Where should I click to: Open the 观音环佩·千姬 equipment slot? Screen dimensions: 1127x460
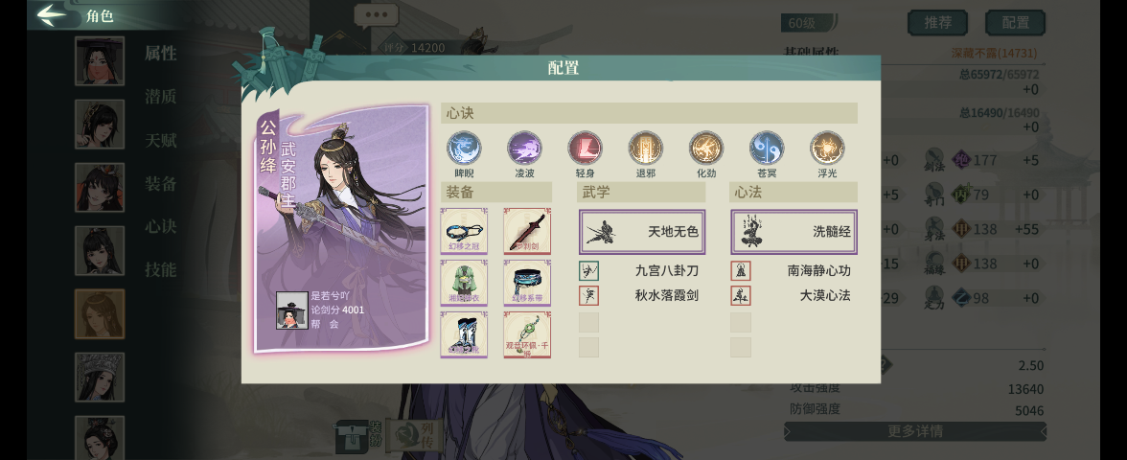tap(527, 334)
